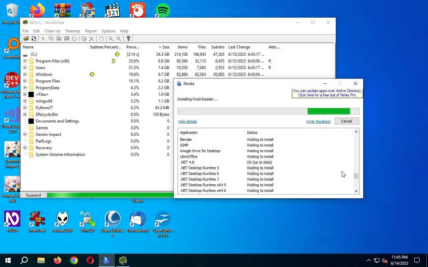
Task: Select the Glary Utilities 5 desktop icon
Action: (112, 224)
